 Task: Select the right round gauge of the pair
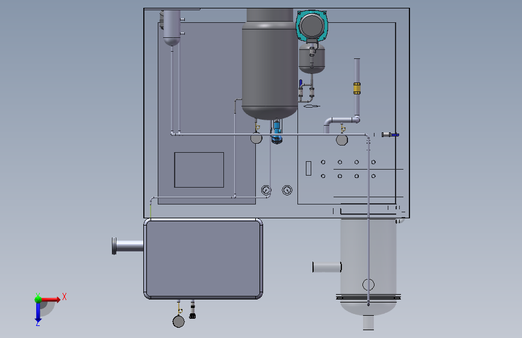287,190
